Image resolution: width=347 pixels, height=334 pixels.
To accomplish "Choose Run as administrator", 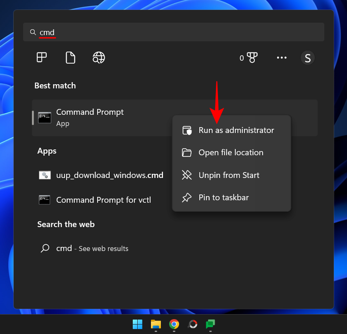I will (232, 130).
